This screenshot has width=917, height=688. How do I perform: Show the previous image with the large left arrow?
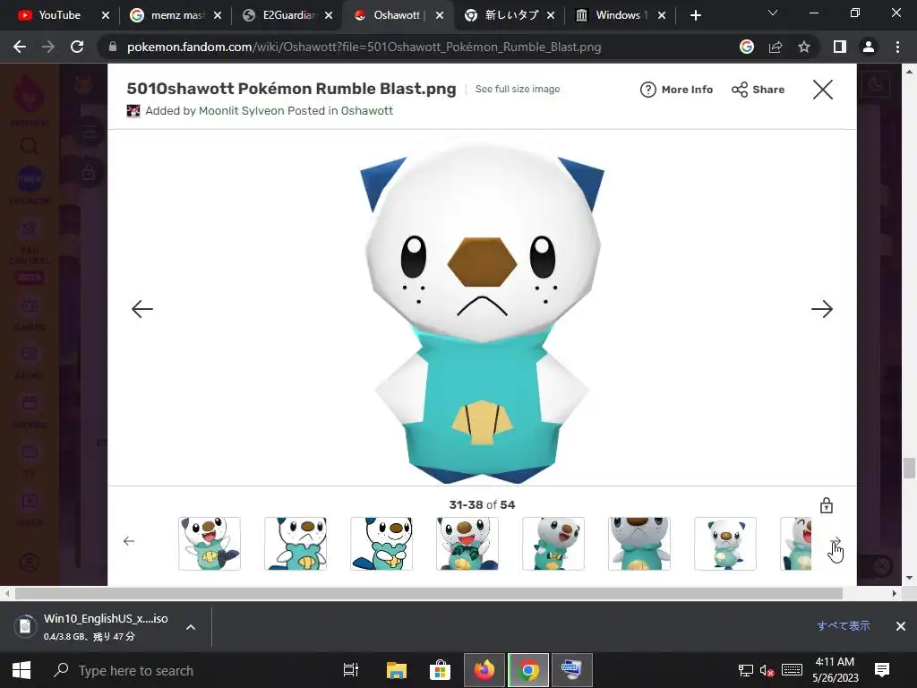(142, 308)
